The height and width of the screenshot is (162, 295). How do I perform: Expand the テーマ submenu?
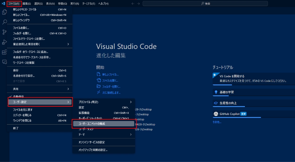(104, 135)
